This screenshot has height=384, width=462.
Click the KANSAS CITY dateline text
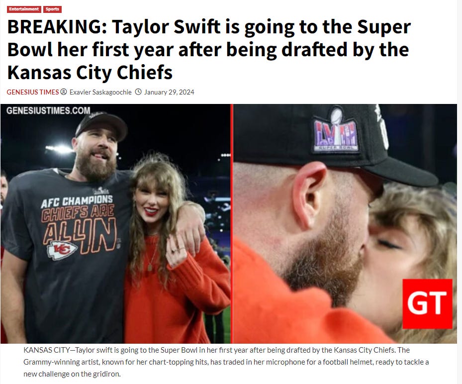point(47,350)
